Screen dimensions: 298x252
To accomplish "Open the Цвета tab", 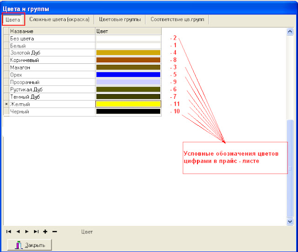I will coord(13,20).
